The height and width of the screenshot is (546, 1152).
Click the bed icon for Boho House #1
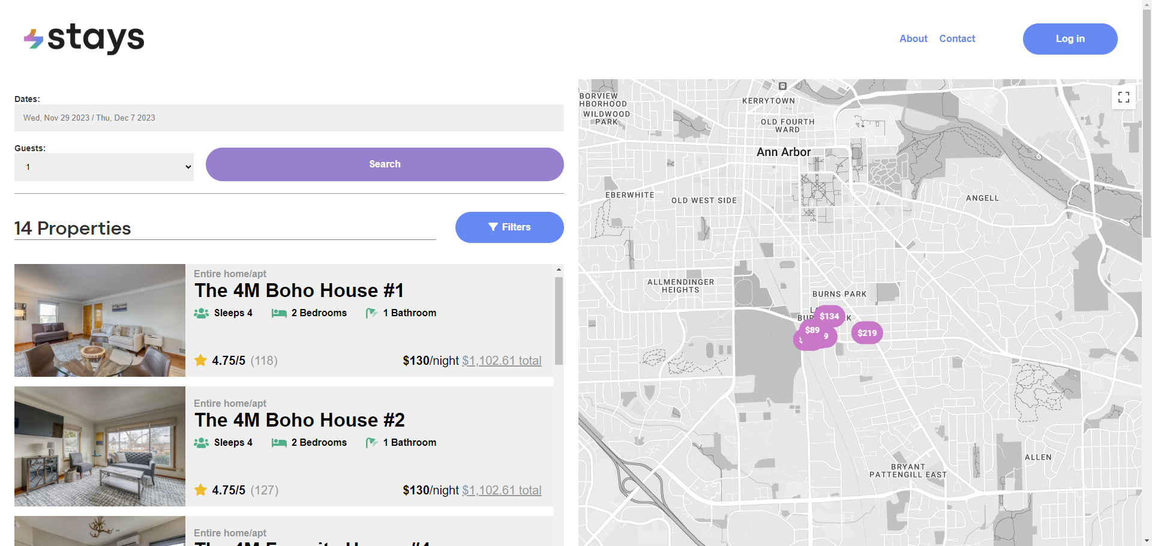[279, 313]
